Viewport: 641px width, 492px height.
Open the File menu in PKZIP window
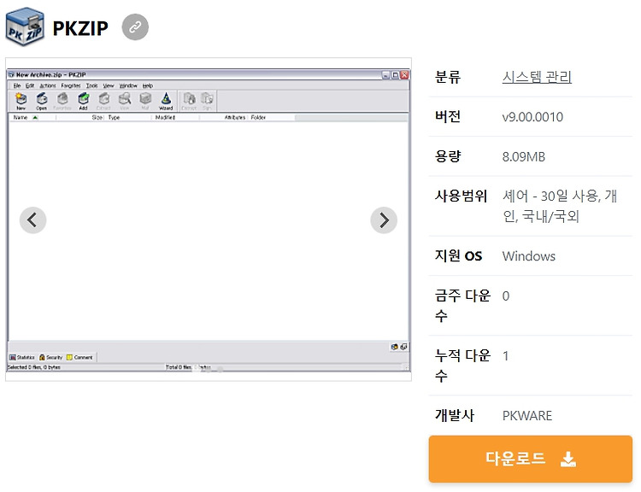coord(17,85)
